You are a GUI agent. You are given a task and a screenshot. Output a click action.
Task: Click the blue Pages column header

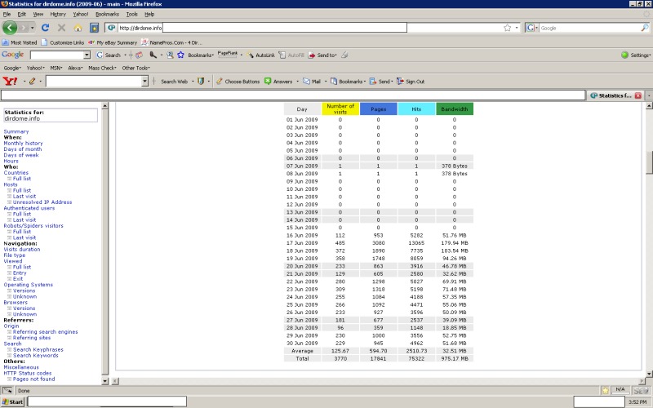pyautogui.click(x=378, y=109)
